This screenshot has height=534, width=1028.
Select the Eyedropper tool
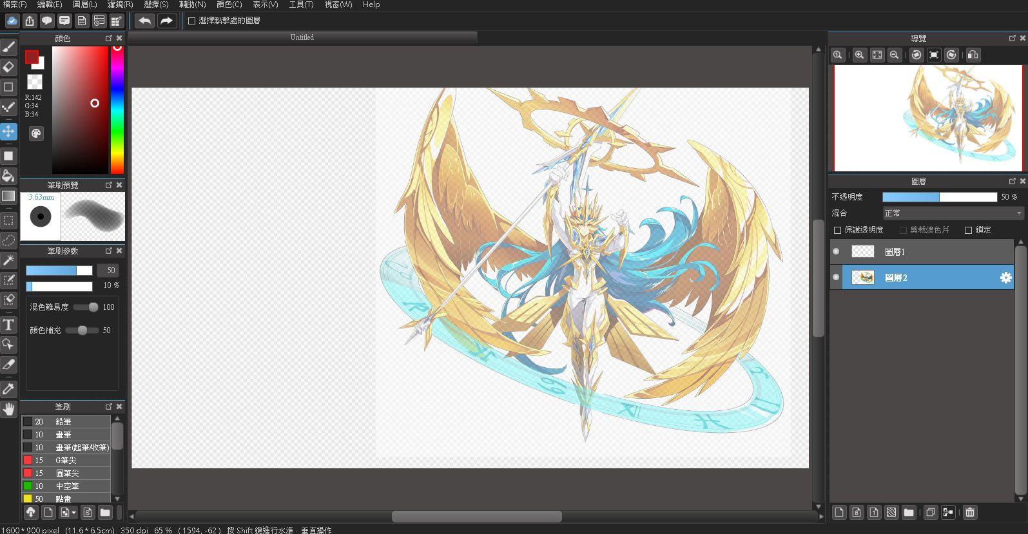click(x=8, y=389)
